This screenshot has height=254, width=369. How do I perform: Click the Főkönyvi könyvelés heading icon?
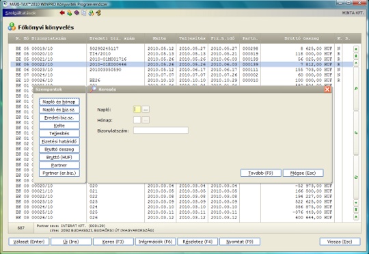(x=12, y=27)
